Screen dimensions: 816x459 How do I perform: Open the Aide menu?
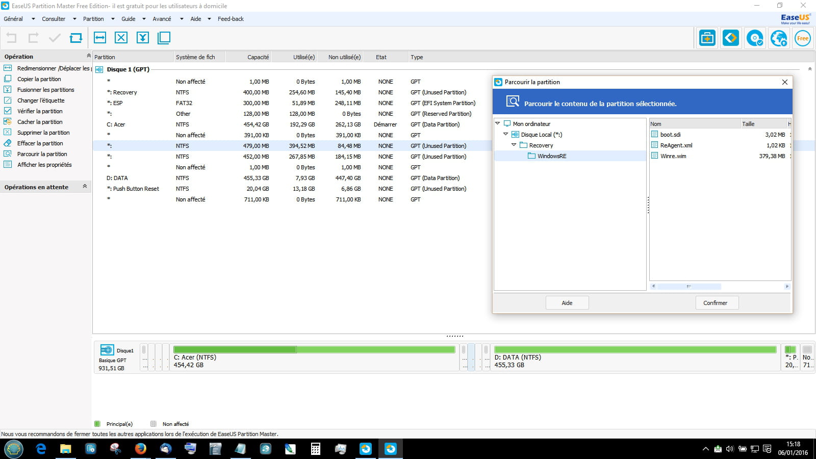click(196, 19)
